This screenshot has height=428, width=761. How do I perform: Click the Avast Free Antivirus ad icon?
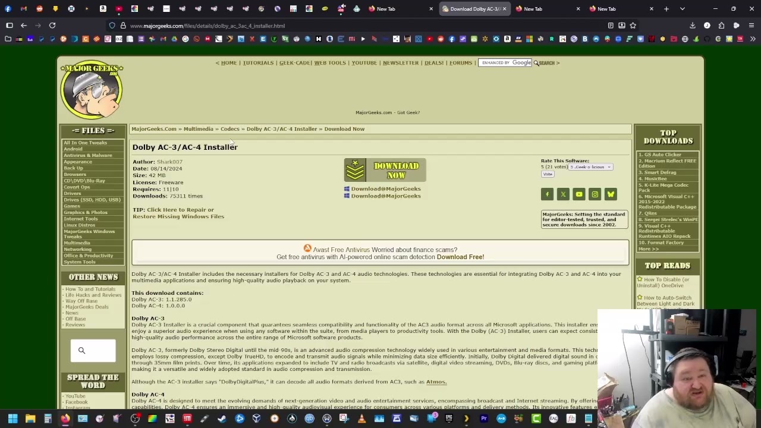pyautogui.click(x=307, y=248)
